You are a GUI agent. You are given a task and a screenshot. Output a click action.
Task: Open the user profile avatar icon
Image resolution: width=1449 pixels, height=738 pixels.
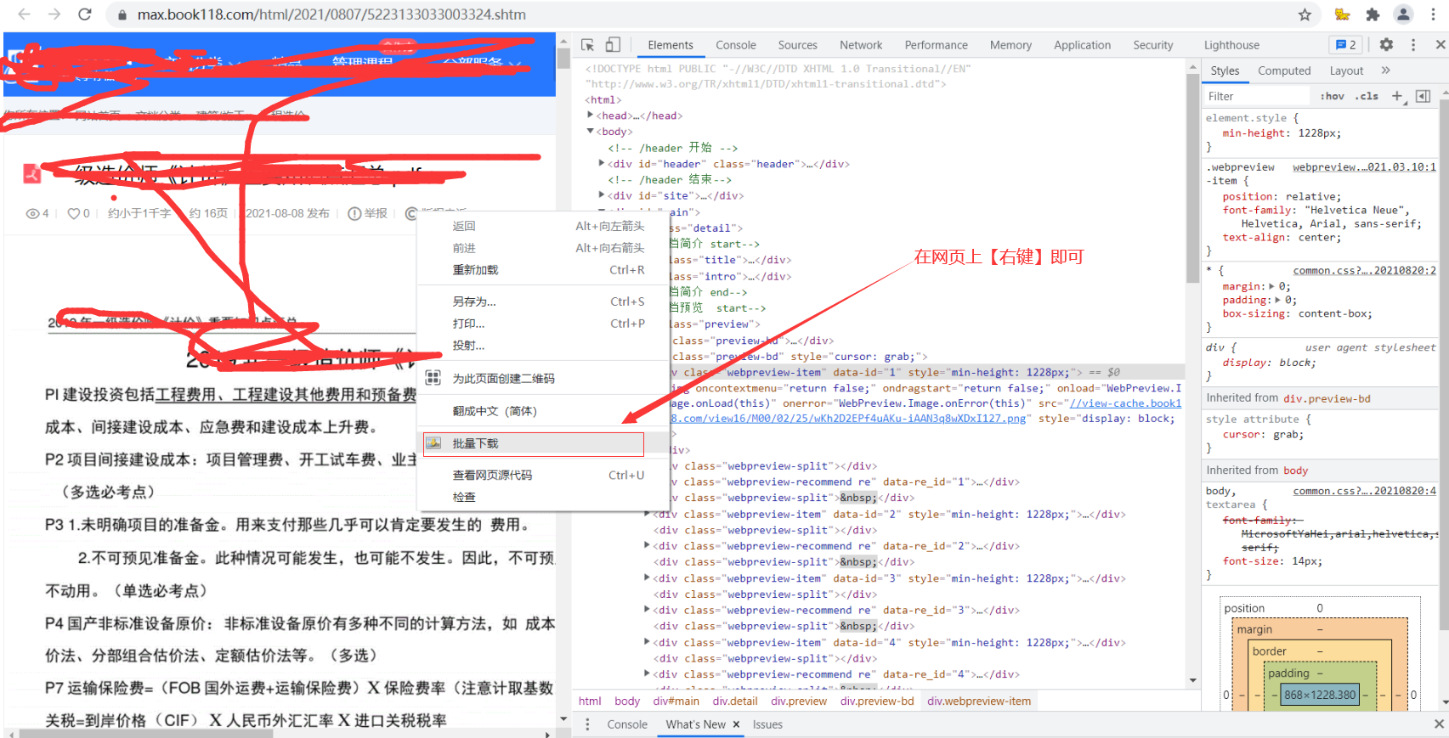click(x=1403, y=14)
